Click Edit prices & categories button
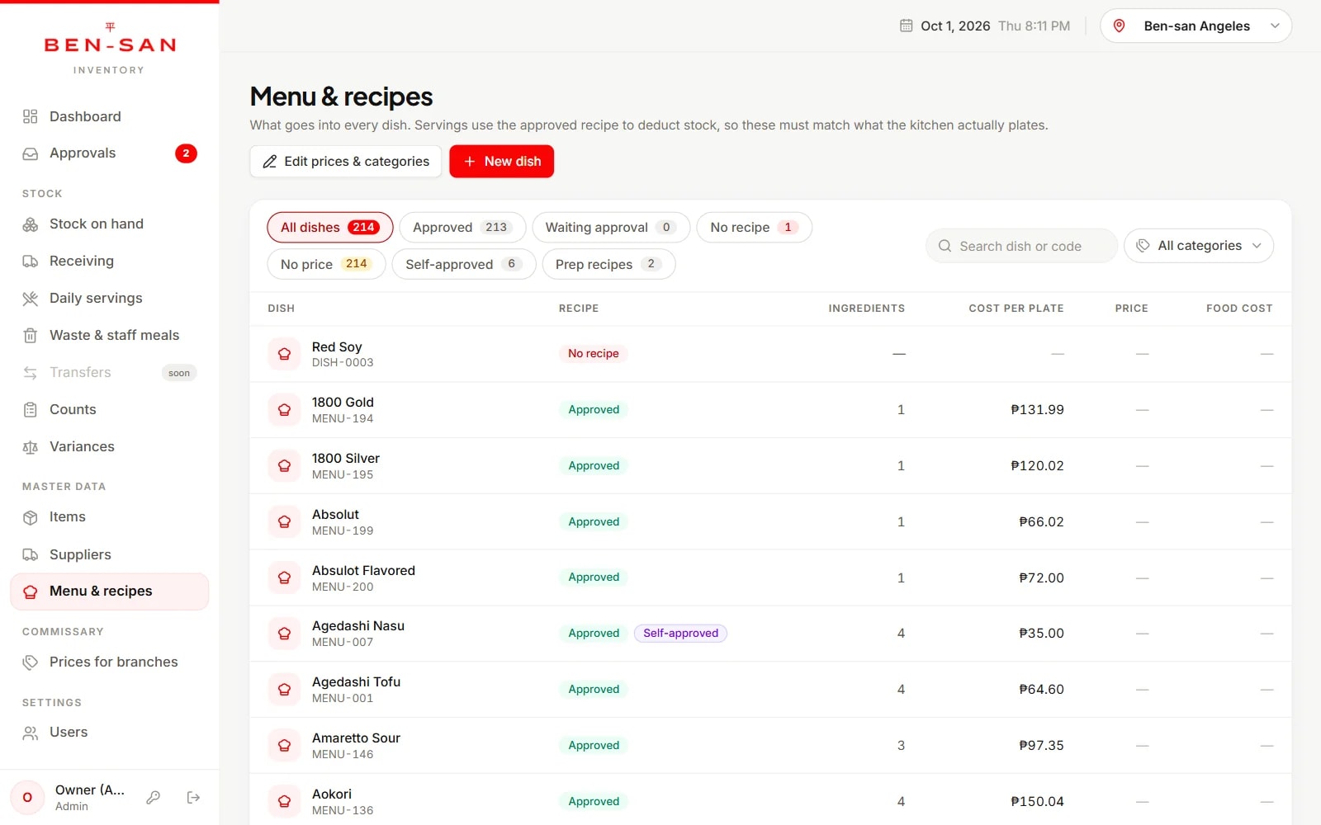The width and height of the screenshot is (1321, 825). [345, 162]
